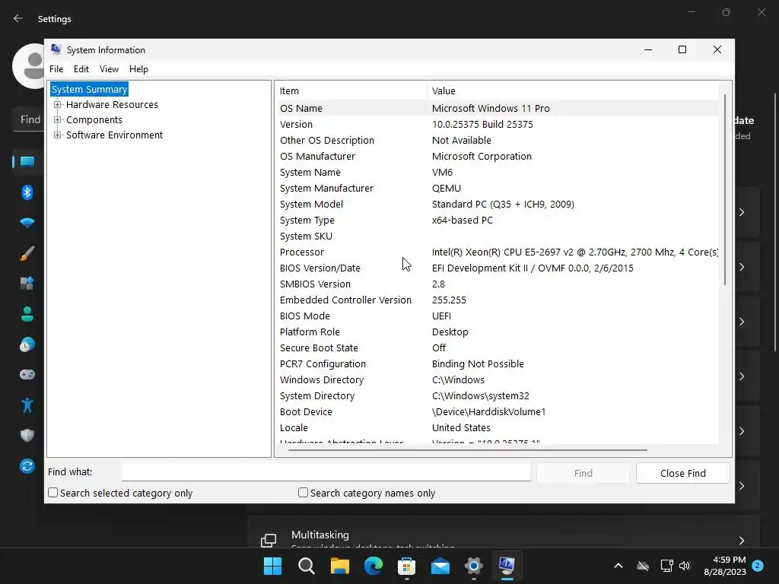
Task: Open Accounts person icon in Settings sidebar
Action: [x=27, y=314]
